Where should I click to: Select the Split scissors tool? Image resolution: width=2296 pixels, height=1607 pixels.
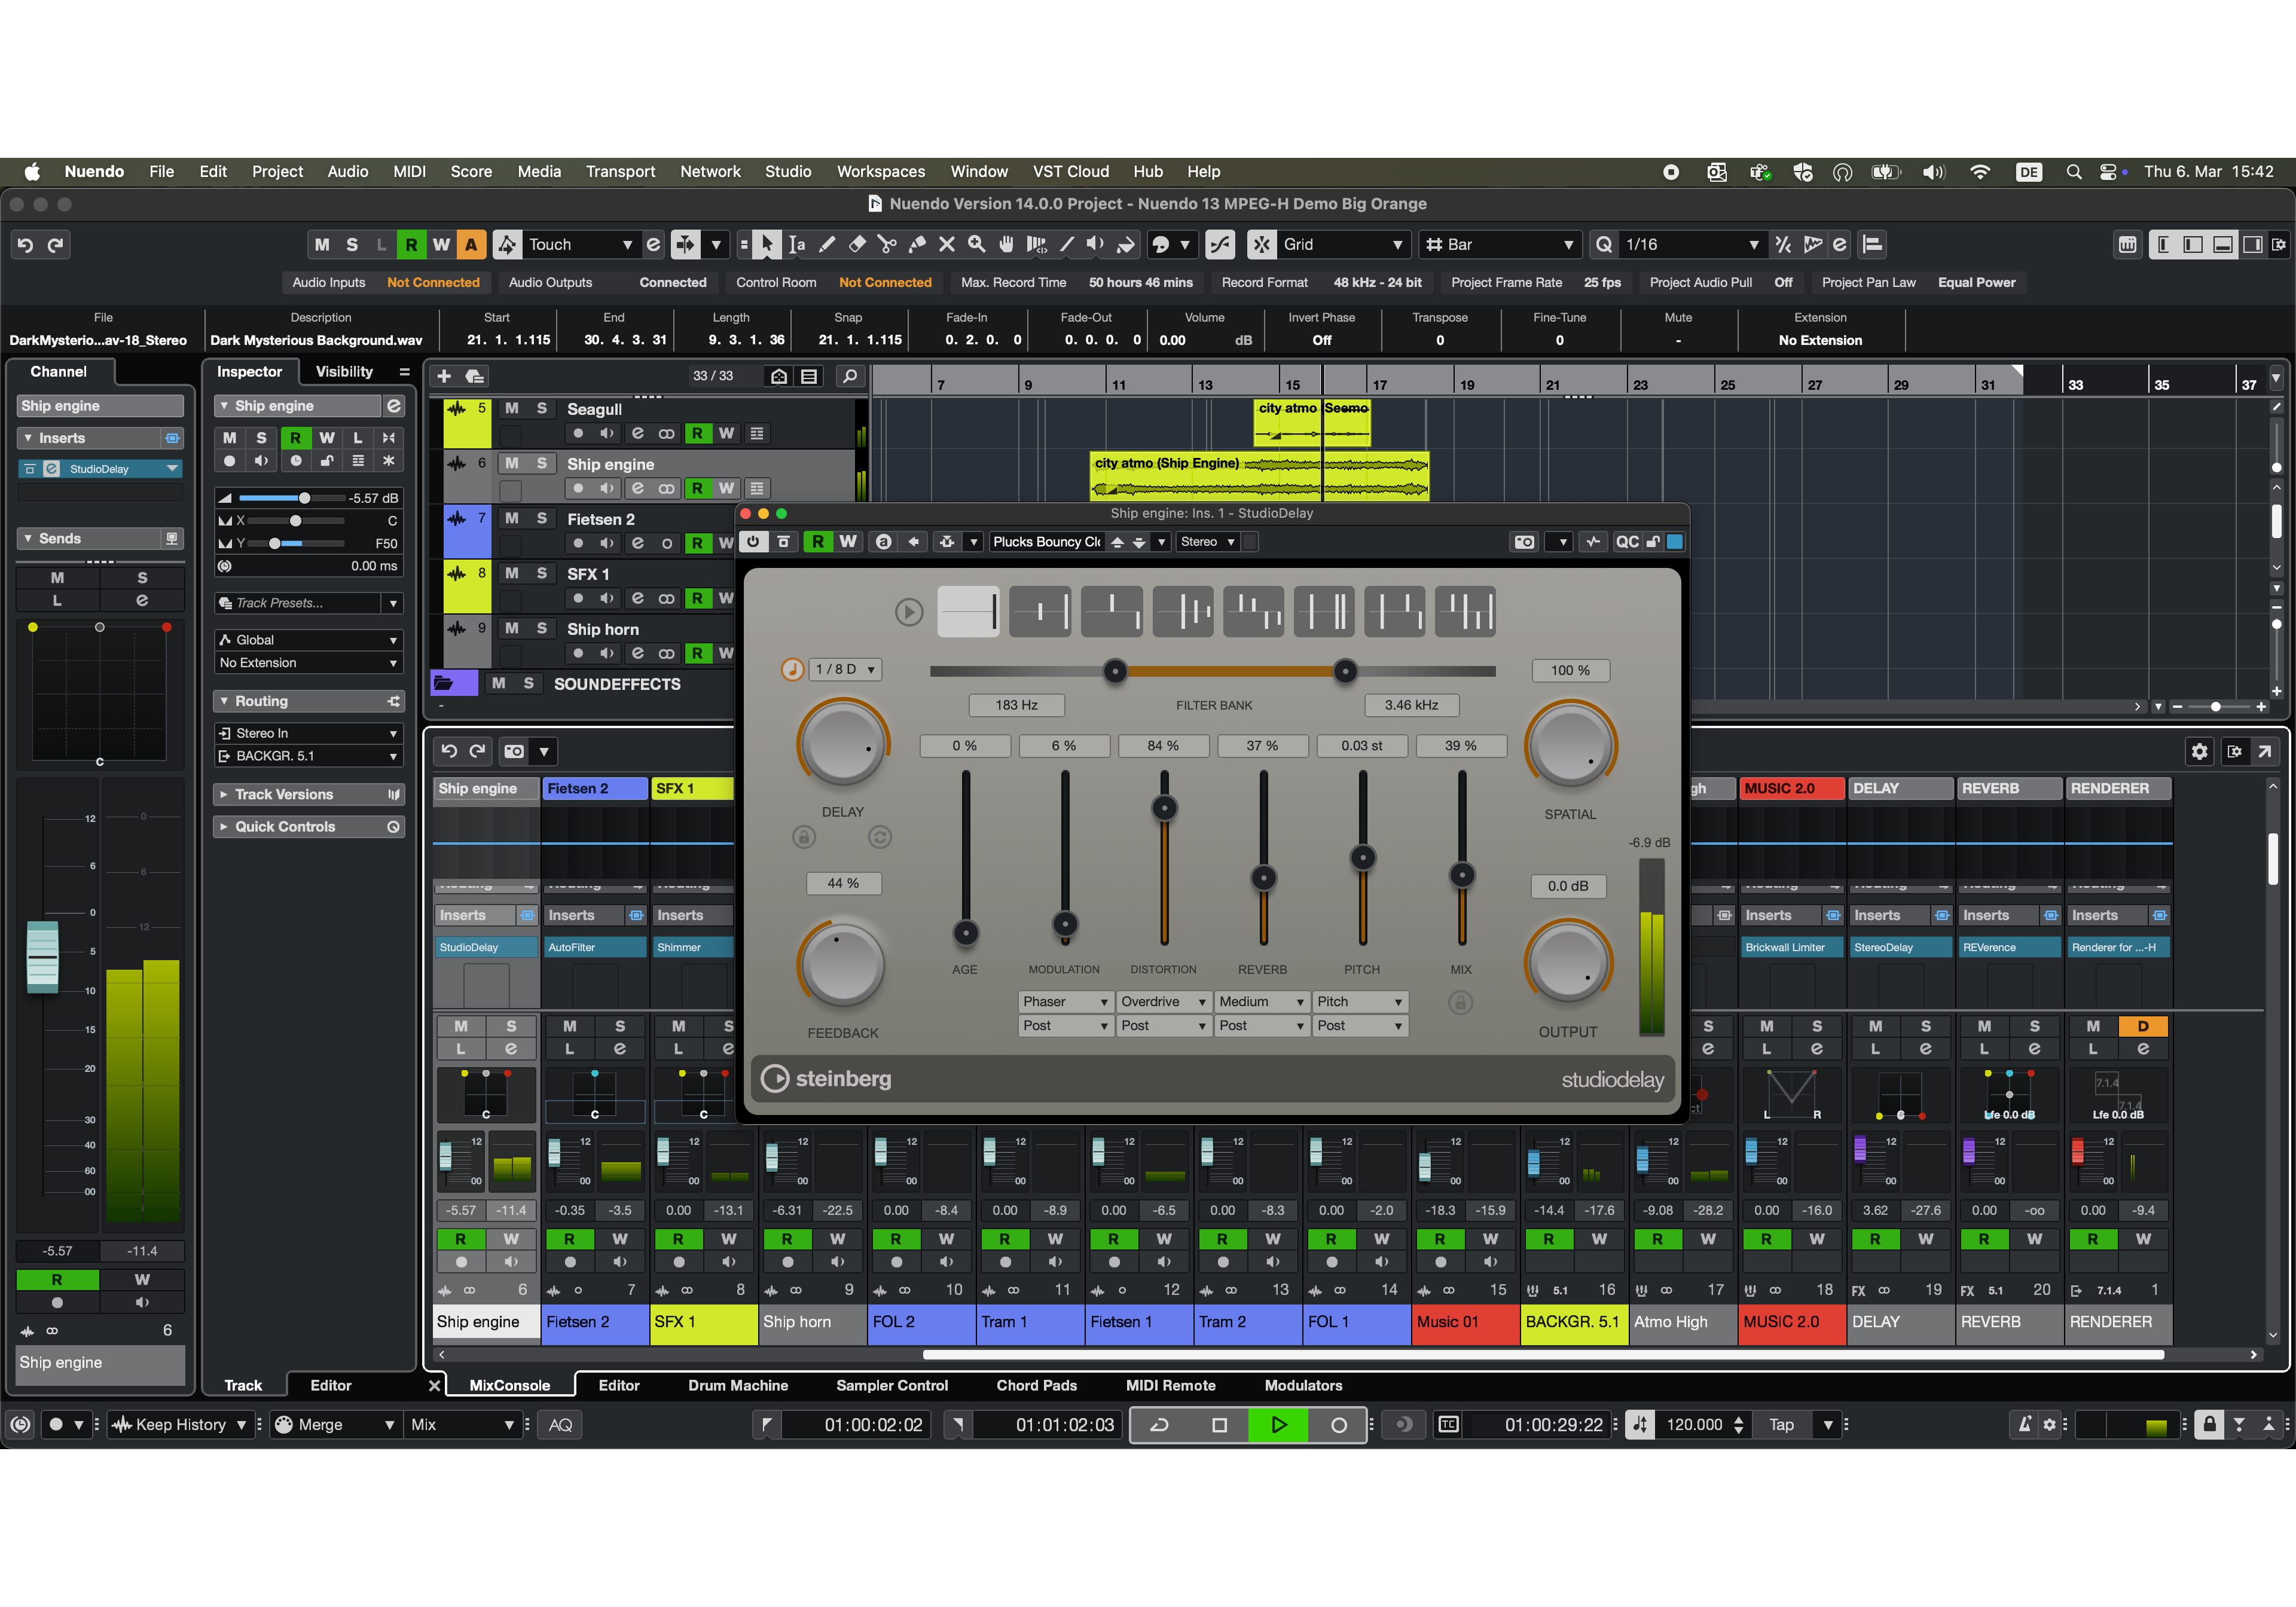[887, 244]
